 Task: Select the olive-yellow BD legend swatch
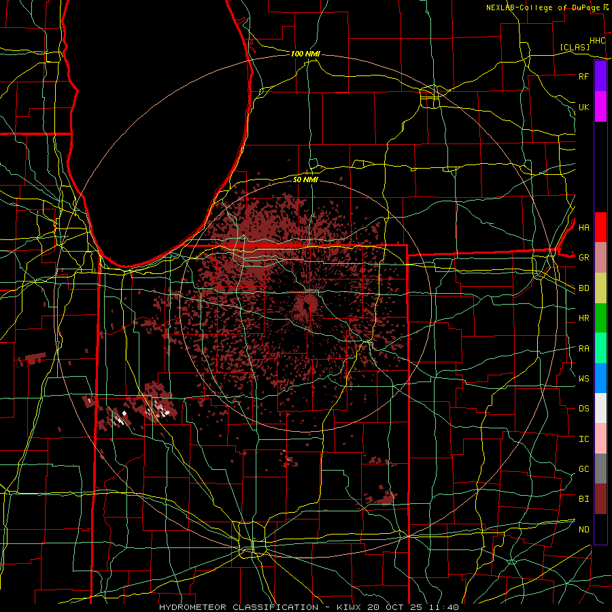pyautogui.click(x=600, y=288)
